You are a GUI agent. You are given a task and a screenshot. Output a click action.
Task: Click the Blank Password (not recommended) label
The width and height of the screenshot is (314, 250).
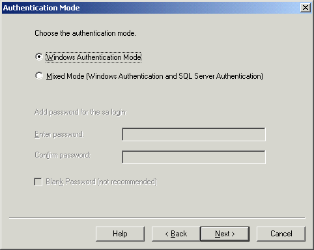point(101,182)
